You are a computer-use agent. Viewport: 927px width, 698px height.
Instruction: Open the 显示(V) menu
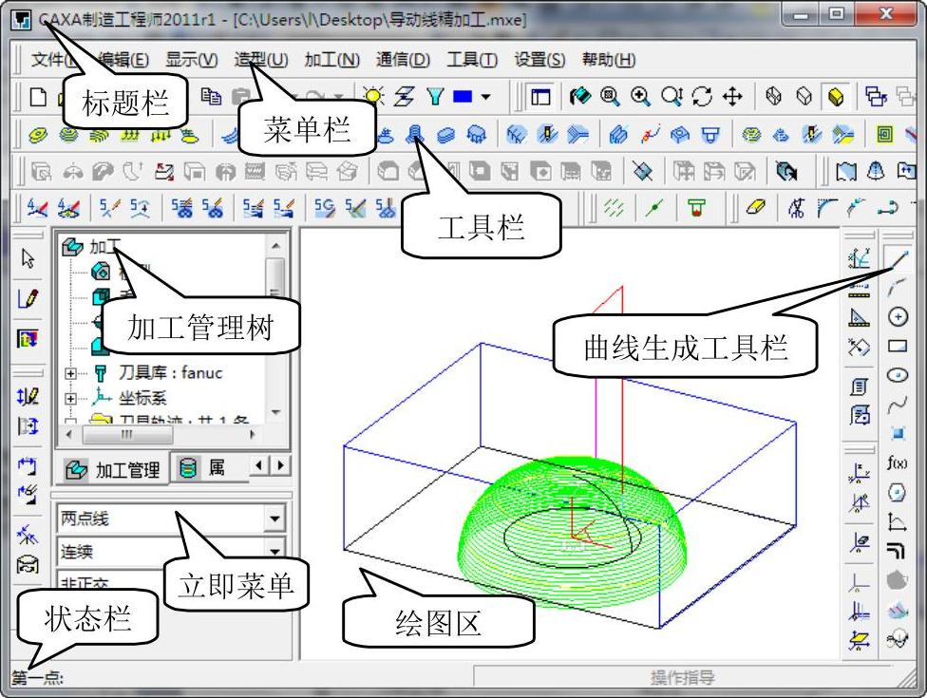(192, 59)
